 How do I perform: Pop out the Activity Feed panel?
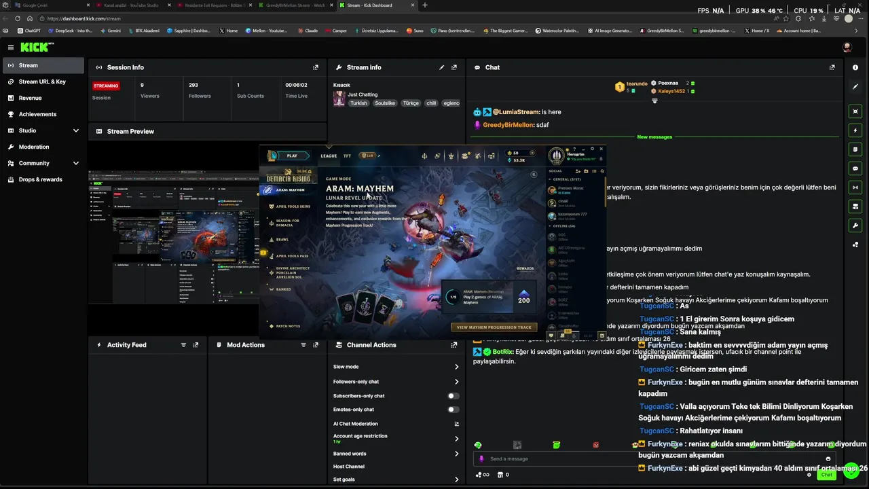196,345
